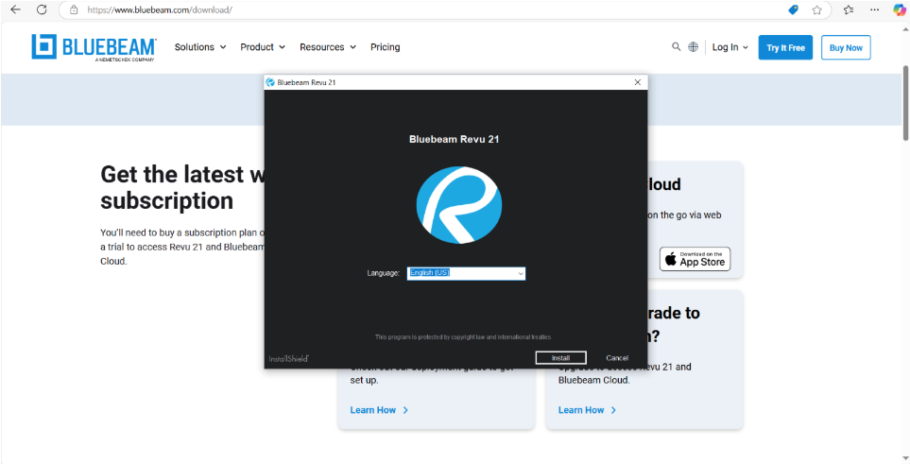Screen dimensions: 910x464
Task: Click the browser back arrow
Action: [15, 9]
